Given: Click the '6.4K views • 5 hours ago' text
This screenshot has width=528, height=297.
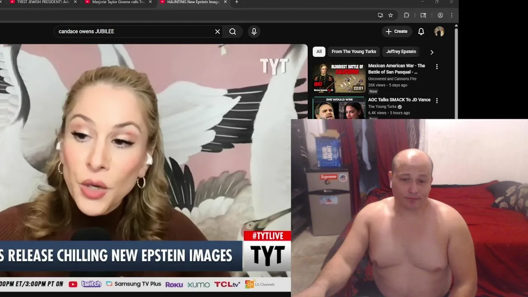Looking at the screenshot, I should (389, 113).
